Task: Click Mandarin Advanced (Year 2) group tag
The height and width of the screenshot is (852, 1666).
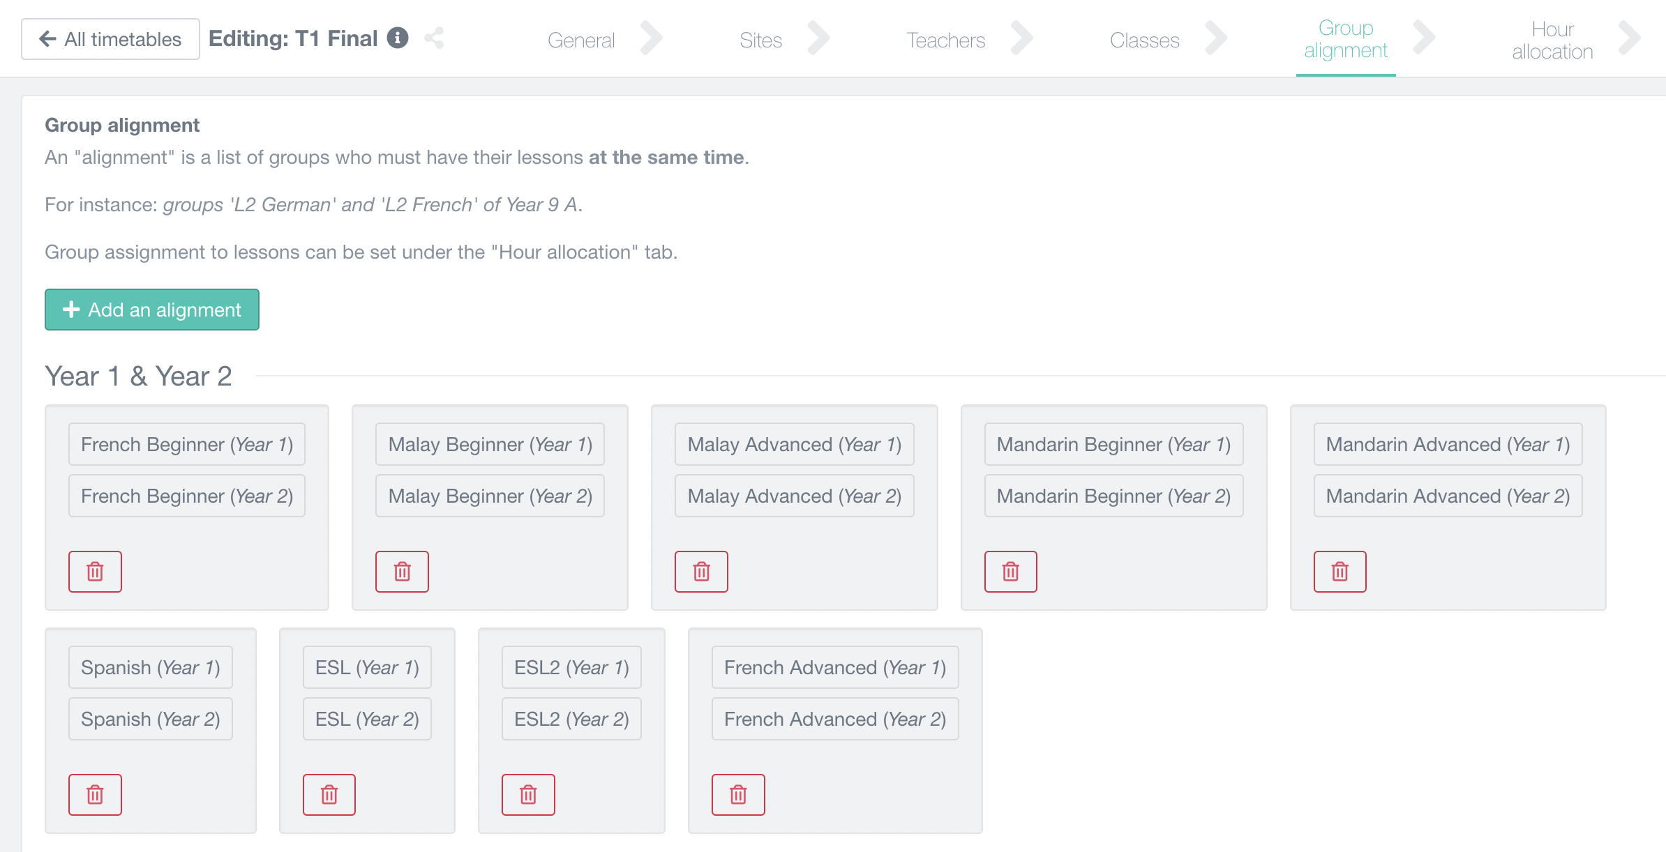Action: coord(1448,496)
